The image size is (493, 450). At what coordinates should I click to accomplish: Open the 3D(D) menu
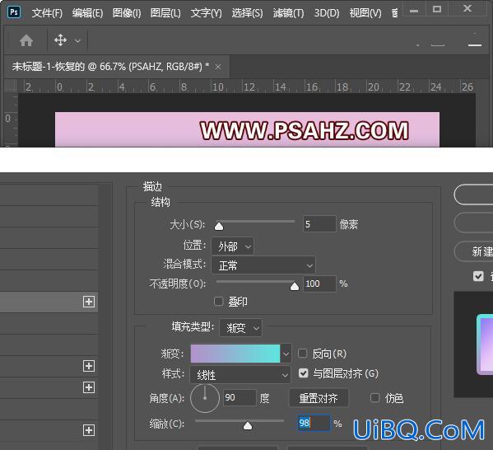tap(327, 13)
